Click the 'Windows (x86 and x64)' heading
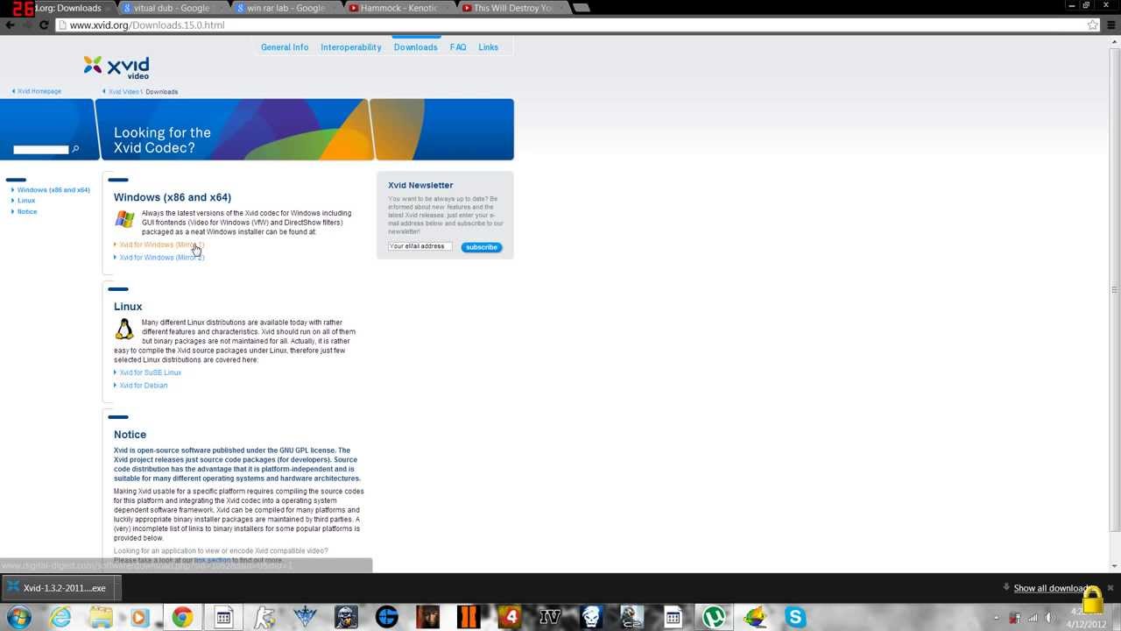 point(173,197)
